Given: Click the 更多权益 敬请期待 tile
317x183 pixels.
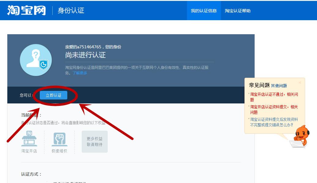Looking at the screenshot, I should point(95,142).
